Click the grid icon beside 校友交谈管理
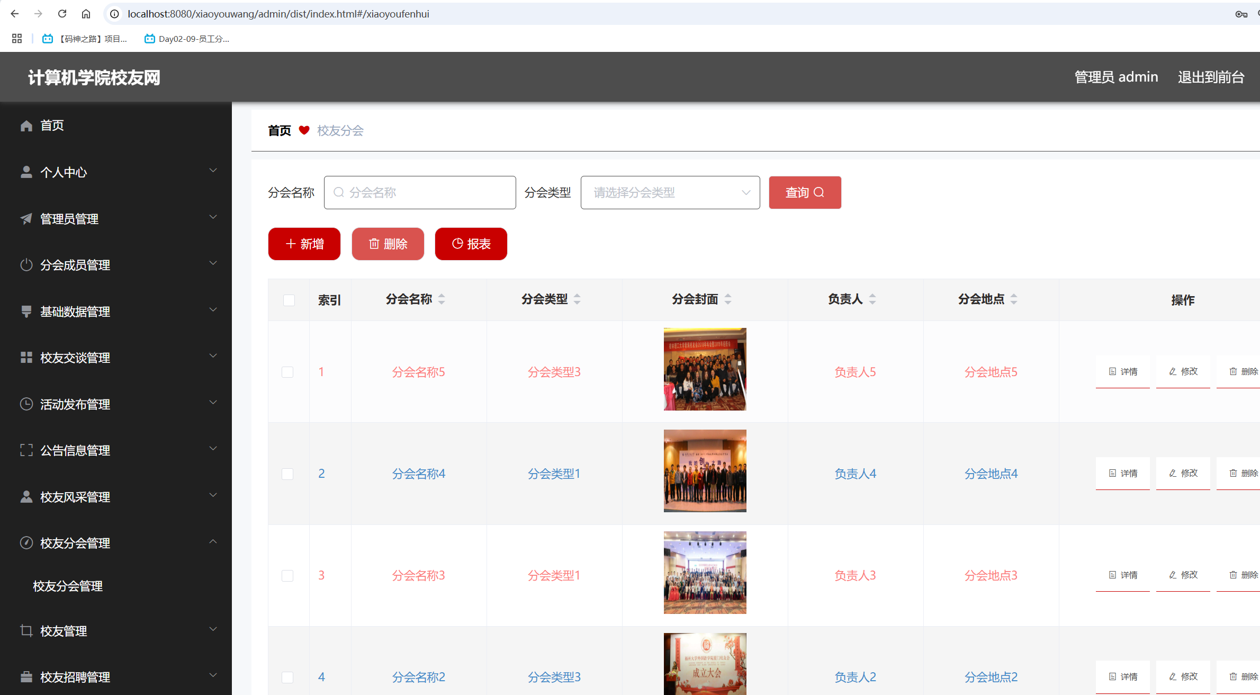The height and width of the screenshot is (695, 1260). (26, 357)
